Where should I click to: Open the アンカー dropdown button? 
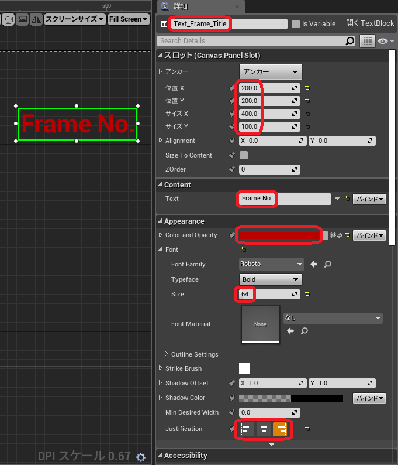(x=271, y=72)
